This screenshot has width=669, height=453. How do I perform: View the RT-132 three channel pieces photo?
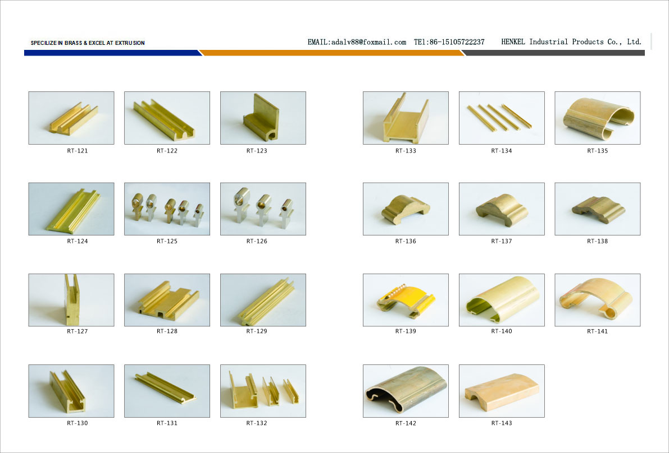(x=263, y=391)
